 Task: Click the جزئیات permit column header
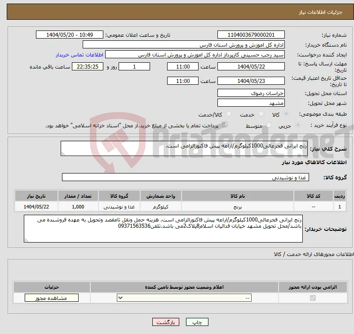click(x=52, y=287)
